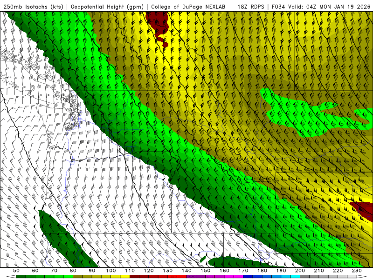The image size is (373, 279).
Task: Click the 230 label on the color scale
Action: 357,271
